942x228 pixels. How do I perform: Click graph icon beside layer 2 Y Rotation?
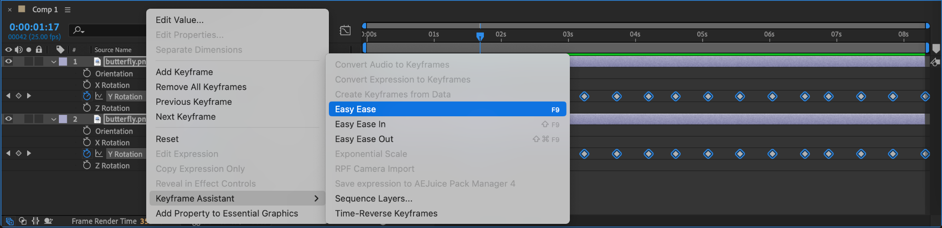pos(99,154)
